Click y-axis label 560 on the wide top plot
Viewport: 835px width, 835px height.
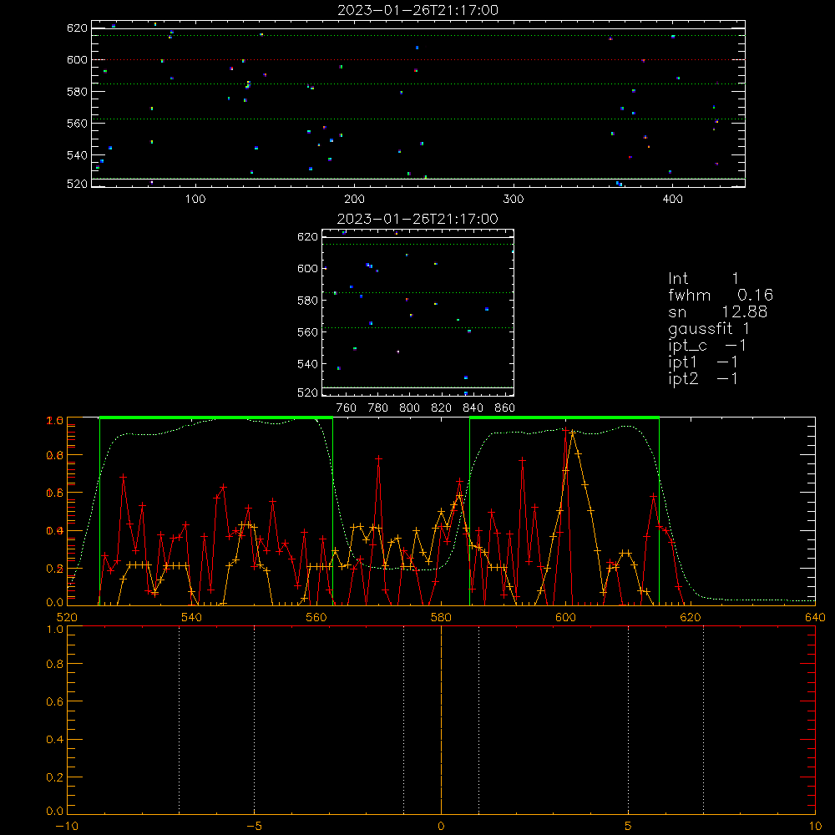point(77,124)
